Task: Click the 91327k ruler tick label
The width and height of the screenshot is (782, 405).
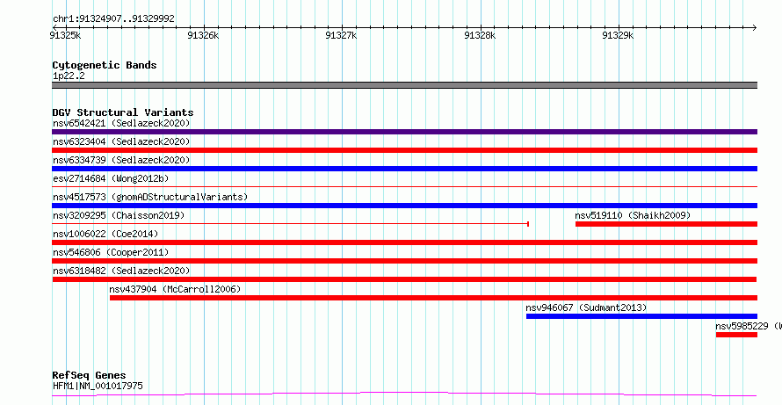Action: [341, 35]
